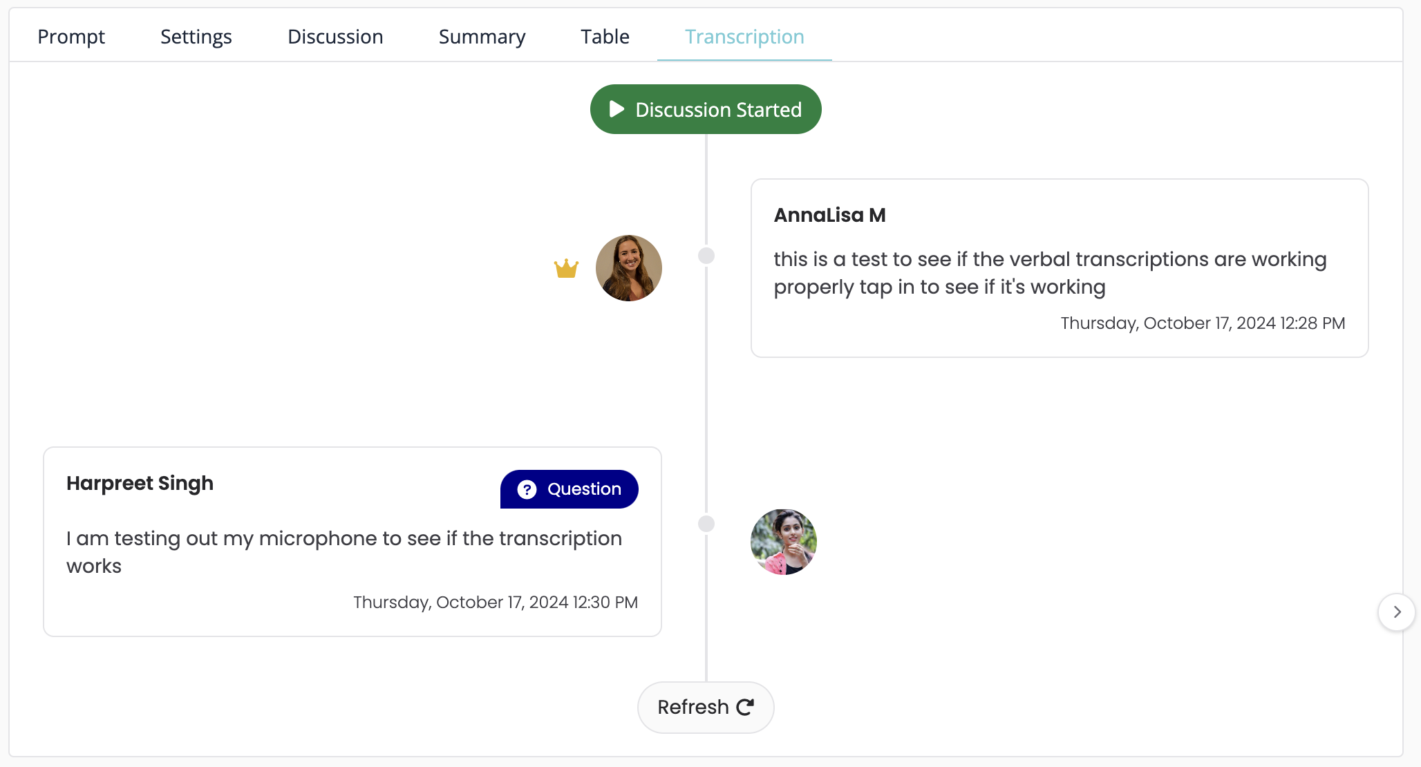Click AnnaLisa M's transcription message text
The image size is (1421, 767).
1049,273
